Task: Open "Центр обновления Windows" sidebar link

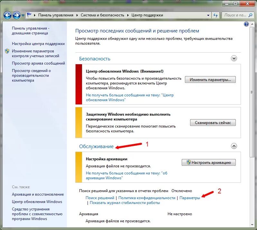Action: [x=37, y=202]
